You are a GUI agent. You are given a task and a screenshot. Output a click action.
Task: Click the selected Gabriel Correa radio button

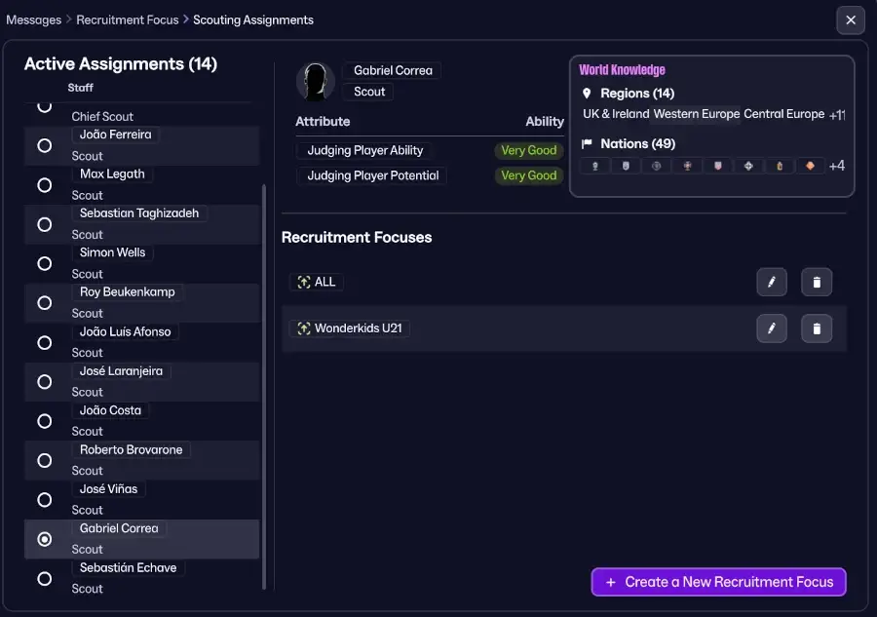point(44,539)
